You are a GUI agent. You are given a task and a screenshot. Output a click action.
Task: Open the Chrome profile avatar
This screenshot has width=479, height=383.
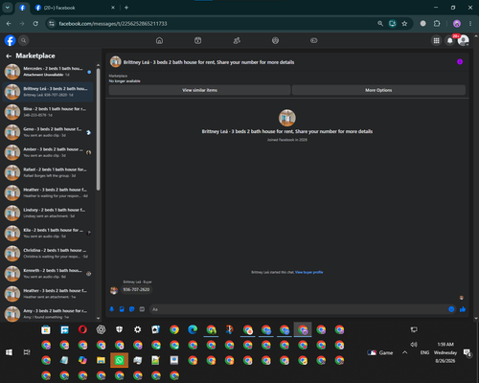tap(457, 24)
